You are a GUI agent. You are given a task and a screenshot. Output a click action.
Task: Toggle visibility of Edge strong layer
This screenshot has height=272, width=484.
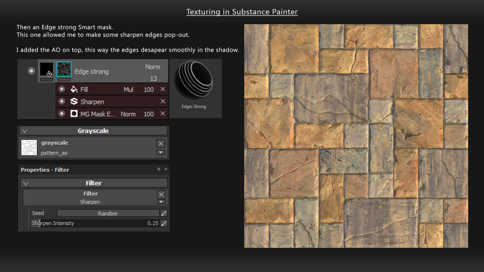(31, 71)
